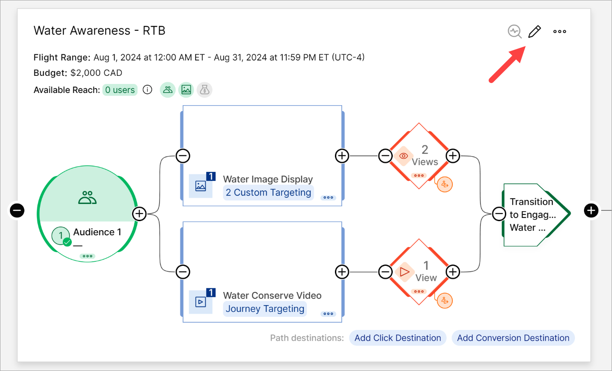
Task: Expand the Audience 1 node with its plus button
Action: (140, 213)
